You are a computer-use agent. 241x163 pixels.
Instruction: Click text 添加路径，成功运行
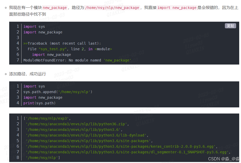coord(27,74)
